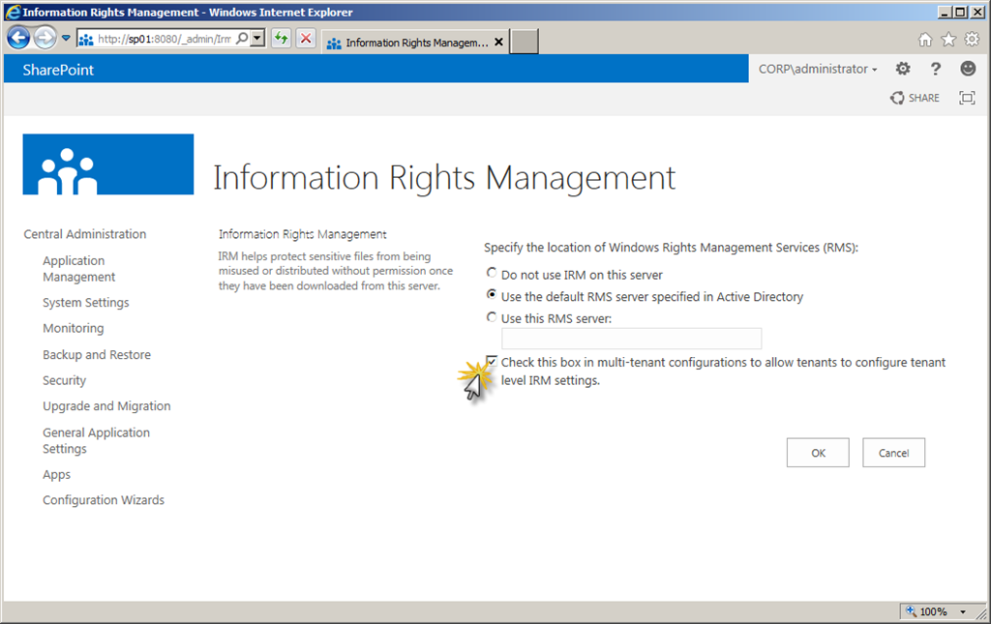Click the OK button
Image resolution: width=991 pixels, height=624 pixels.
[818, 453]
